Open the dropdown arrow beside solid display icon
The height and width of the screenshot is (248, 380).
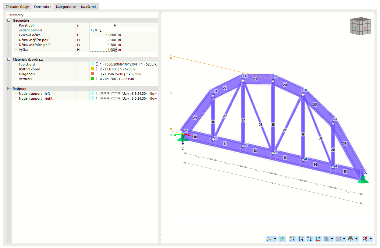click(x=332, y=239)
